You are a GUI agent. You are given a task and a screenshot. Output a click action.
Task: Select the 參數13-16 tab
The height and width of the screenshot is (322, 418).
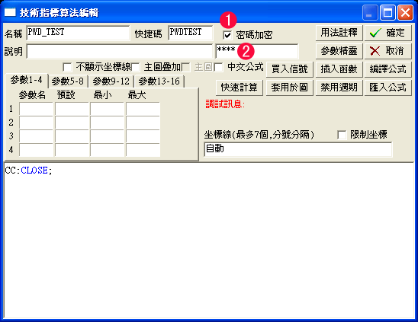coord(159,81)
